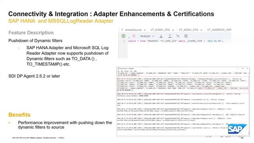Maximize the Notepad window
Viewport: 254px width, 143px height.
tap(242, 68)
